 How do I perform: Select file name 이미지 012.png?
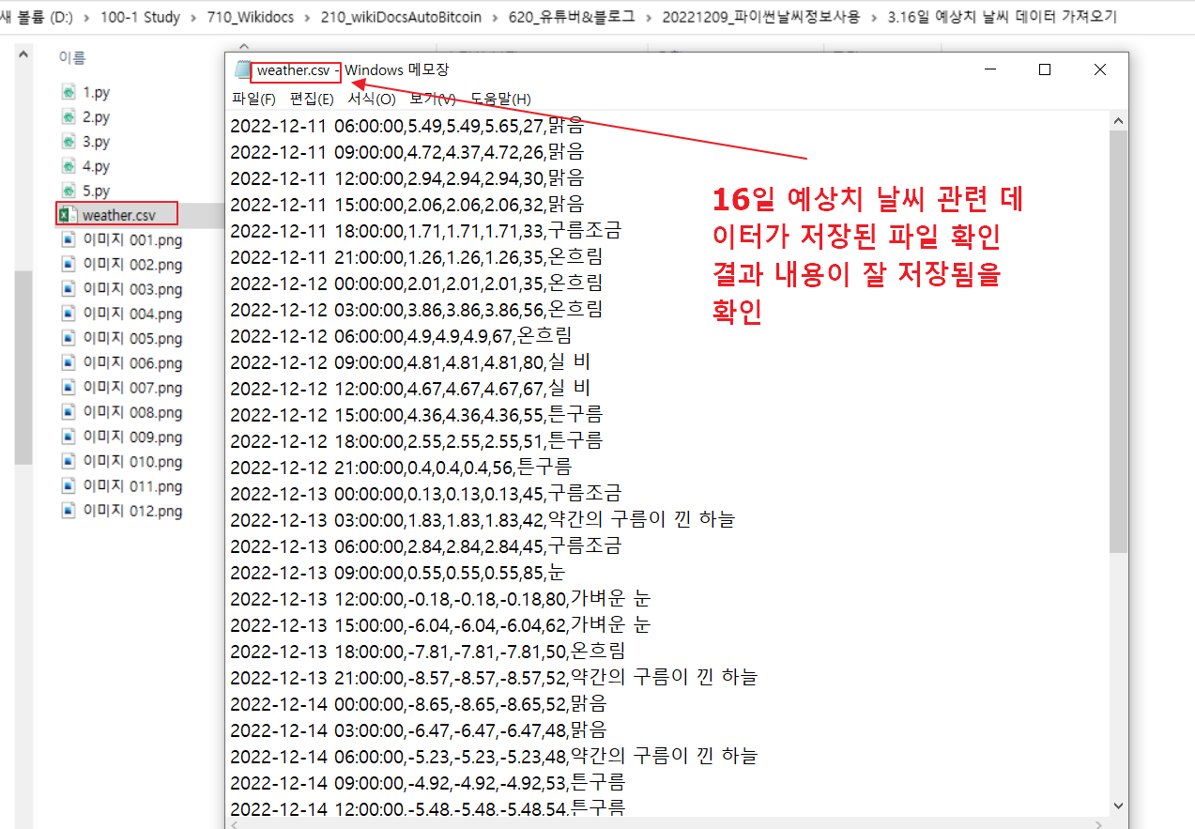(132, 511)
